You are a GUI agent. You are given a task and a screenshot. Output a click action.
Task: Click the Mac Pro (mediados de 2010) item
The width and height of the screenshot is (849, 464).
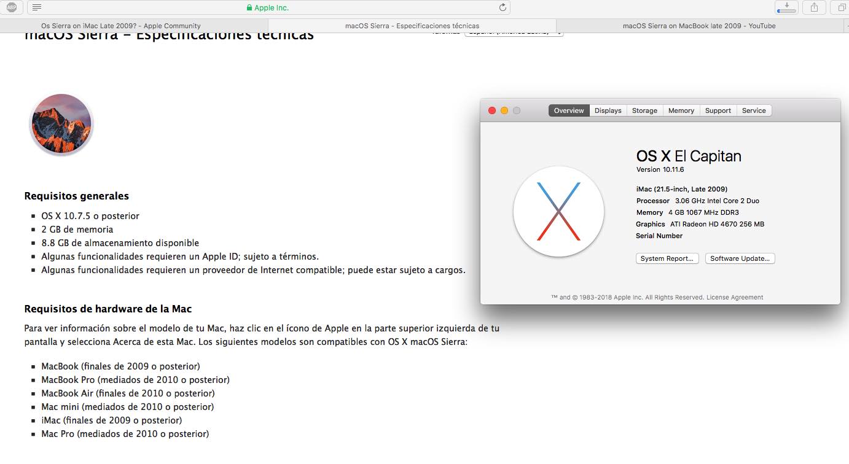(x=125, y=434)
